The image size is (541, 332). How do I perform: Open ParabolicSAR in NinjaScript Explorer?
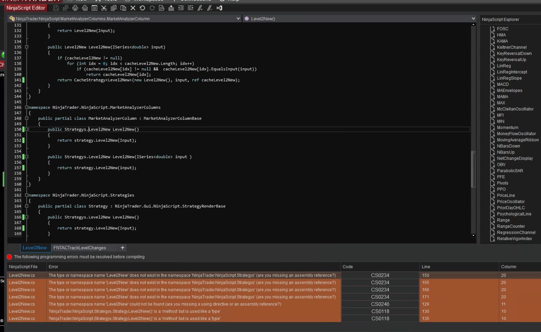coord(510,171)
